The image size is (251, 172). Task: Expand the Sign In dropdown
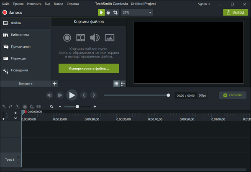pos(204,4)
